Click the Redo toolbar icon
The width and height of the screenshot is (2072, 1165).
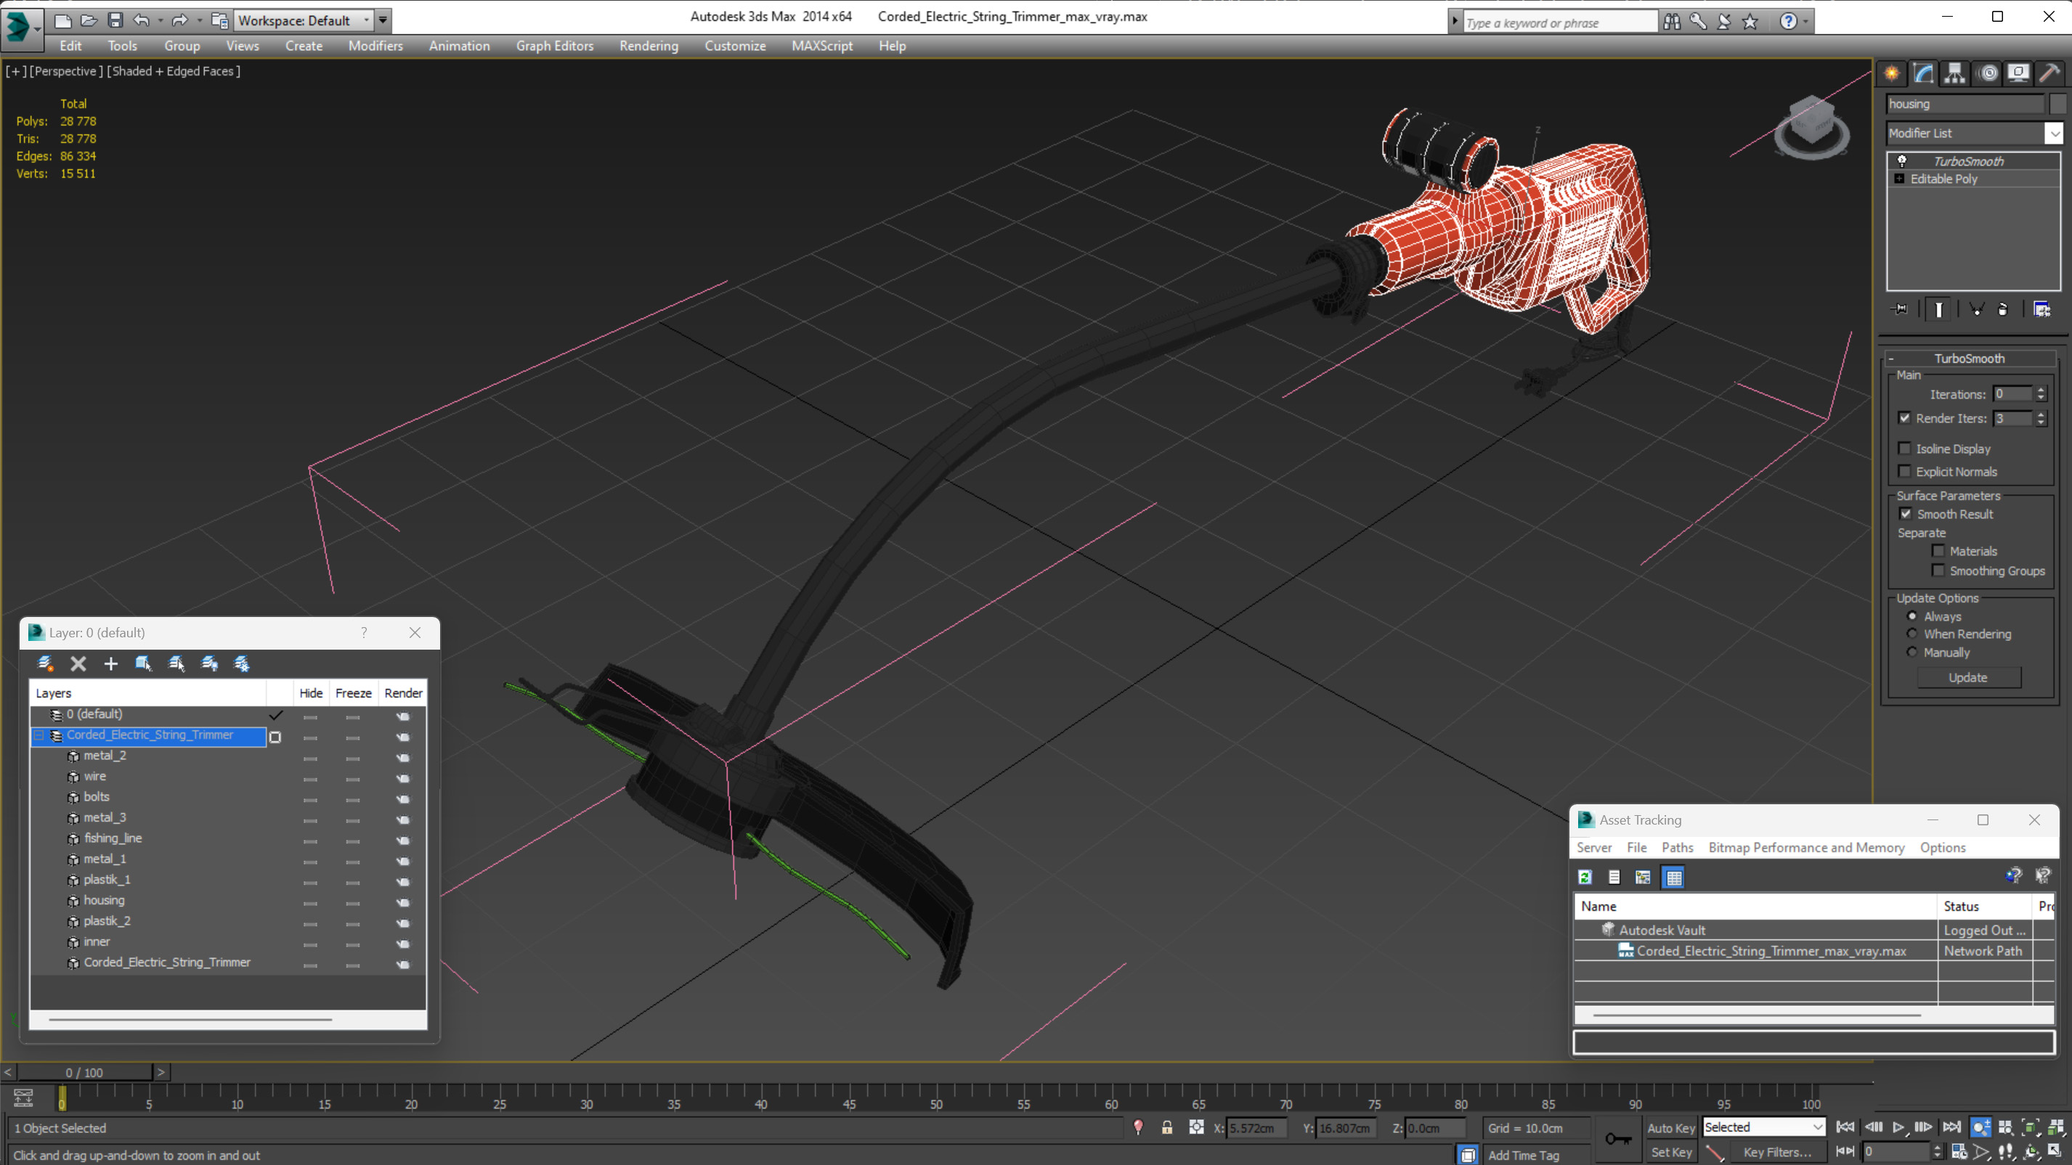[x=180, y=20]
